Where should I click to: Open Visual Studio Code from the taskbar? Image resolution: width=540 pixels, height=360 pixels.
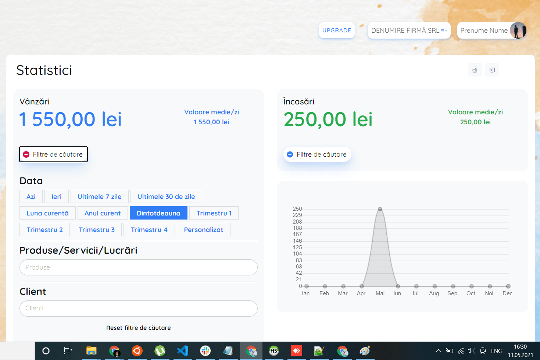click(x=183, y=351)
